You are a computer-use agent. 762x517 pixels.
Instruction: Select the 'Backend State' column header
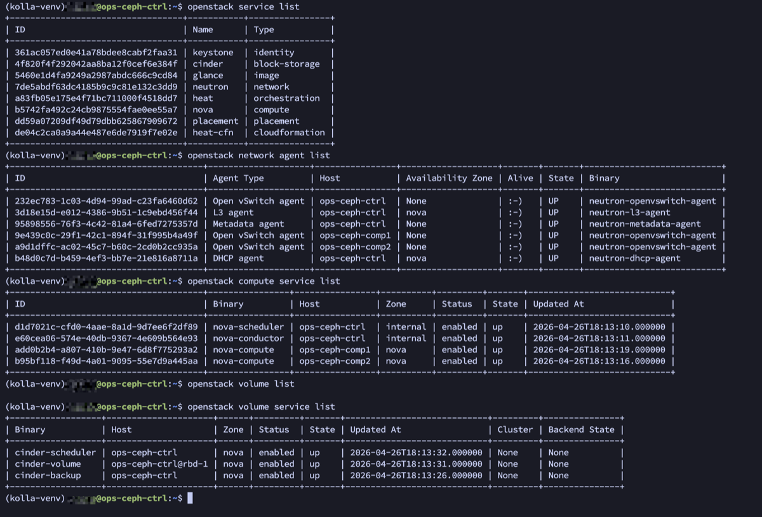tap(581, 430)
